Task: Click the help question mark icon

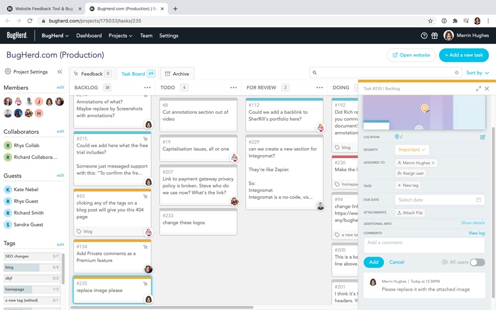Action: [x=424, y=35]
